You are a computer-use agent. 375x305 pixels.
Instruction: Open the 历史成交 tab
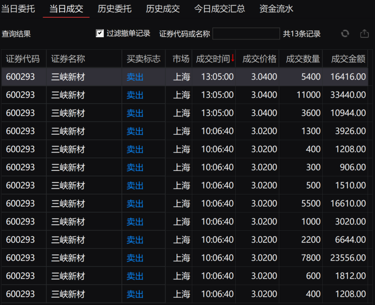pyautogui.click(x=163, y=9)
